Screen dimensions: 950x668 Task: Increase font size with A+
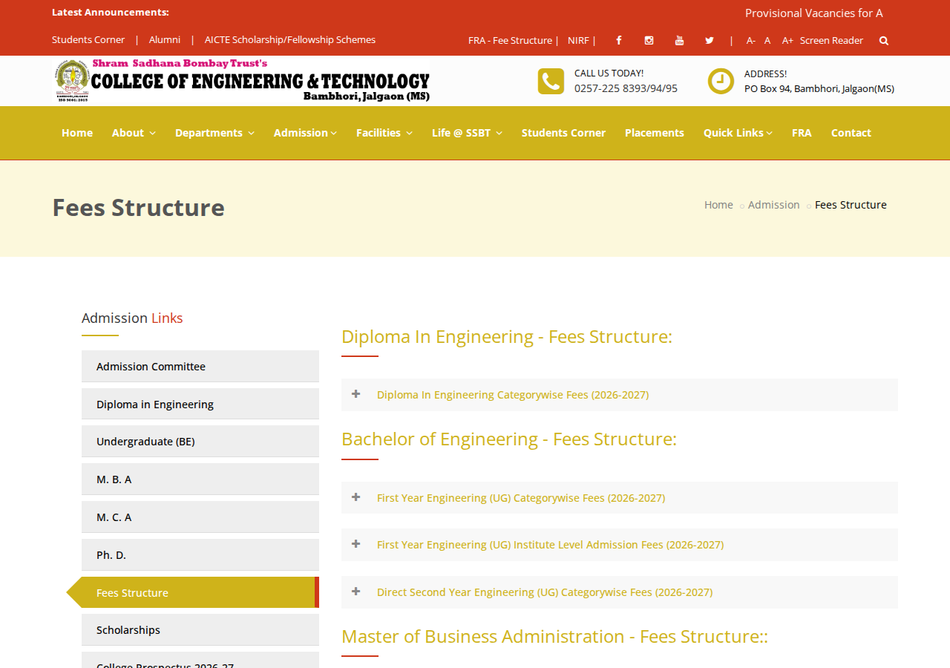coord(787,41)
